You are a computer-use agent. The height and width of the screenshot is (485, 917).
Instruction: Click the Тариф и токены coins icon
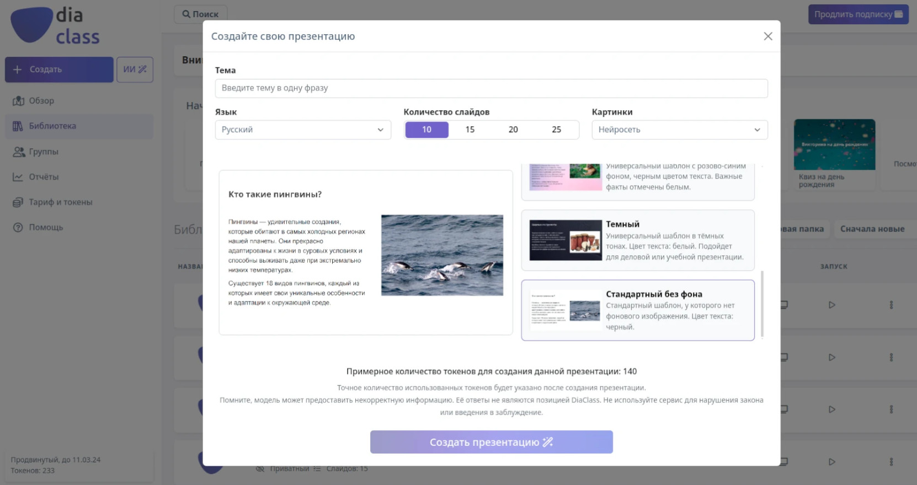click(18, 202)
